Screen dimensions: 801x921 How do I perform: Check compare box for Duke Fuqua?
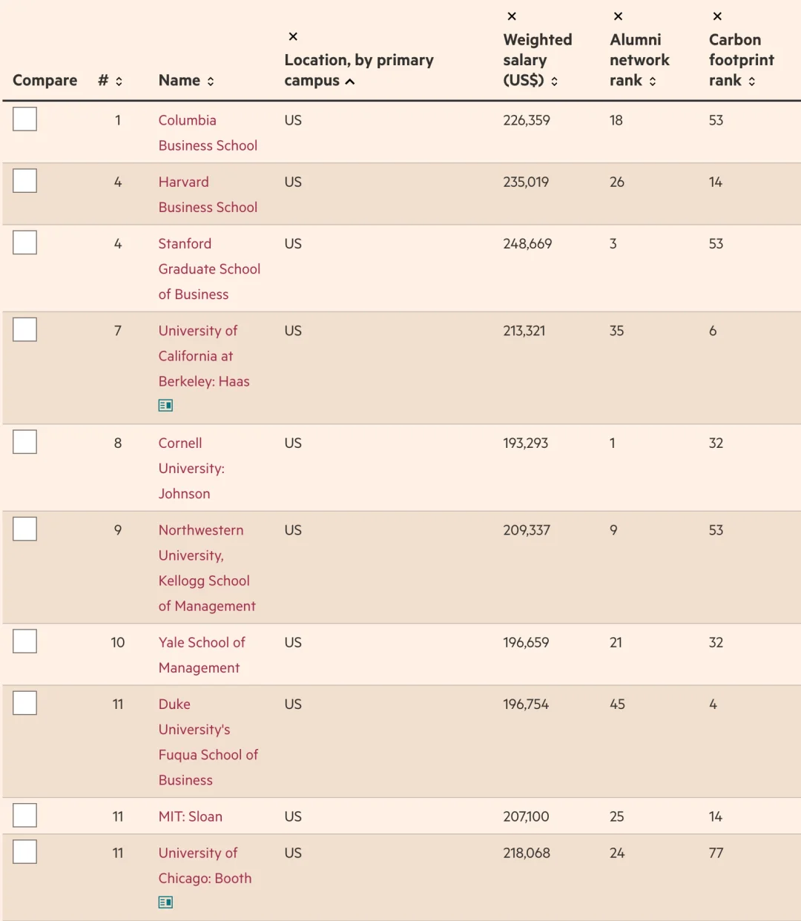point(25,703)
